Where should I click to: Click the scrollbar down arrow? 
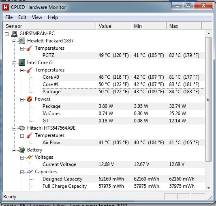point(209,188)
